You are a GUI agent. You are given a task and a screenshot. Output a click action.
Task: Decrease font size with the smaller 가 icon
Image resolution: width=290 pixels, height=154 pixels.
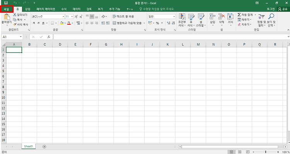click(x=81, y=17)
